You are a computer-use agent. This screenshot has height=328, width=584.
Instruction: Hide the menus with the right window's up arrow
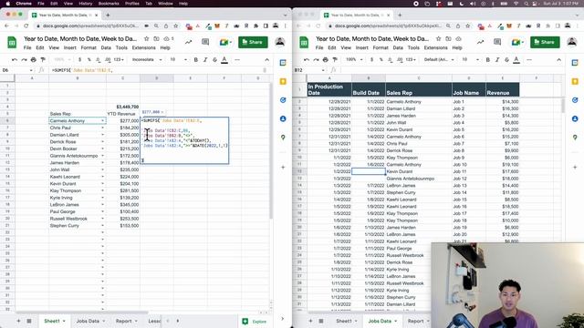(x=559, y=59)
